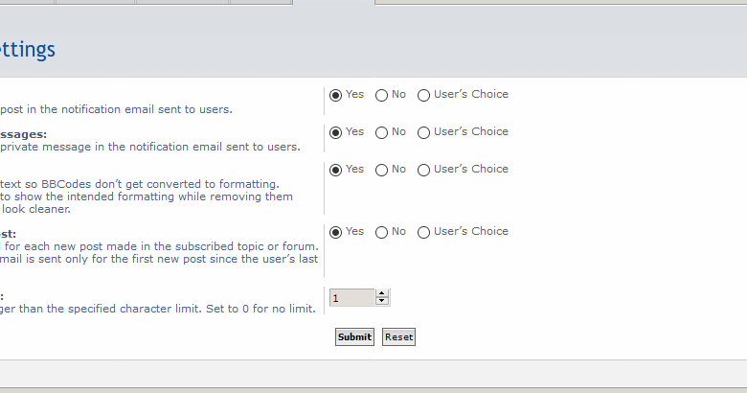Choose User's Choice for the BBCodes option
The image size is (747, 393).
click(424, 170)
